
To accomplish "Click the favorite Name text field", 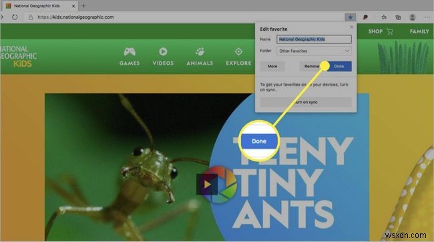I will 314,39.
